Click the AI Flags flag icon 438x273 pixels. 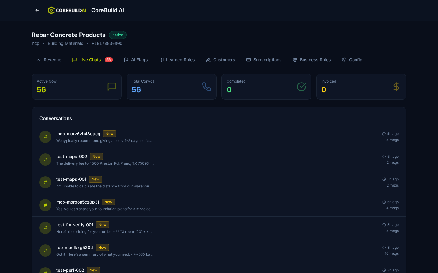point(126,60)
